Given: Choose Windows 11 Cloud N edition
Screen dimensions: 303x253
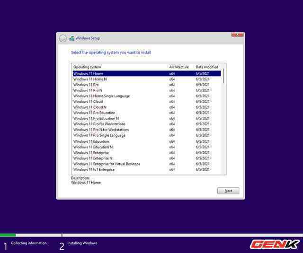Looking at the screenshot, I should [147, 107].
